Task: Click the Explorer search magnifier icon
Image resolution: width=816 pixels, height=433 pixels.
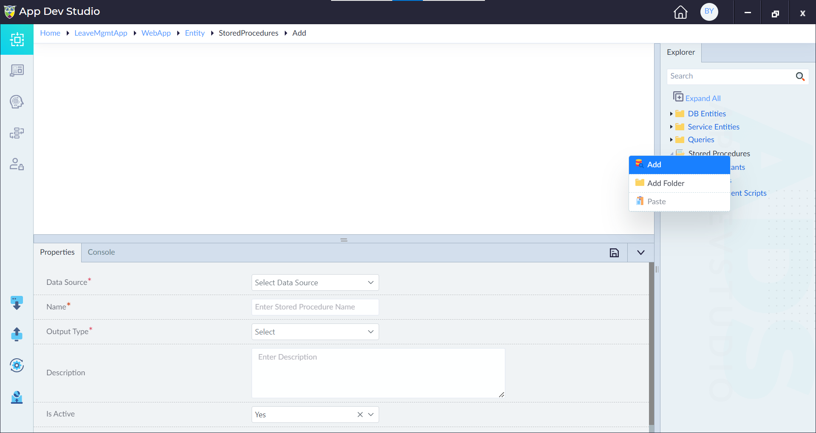Action: click(x=800, y=76)
